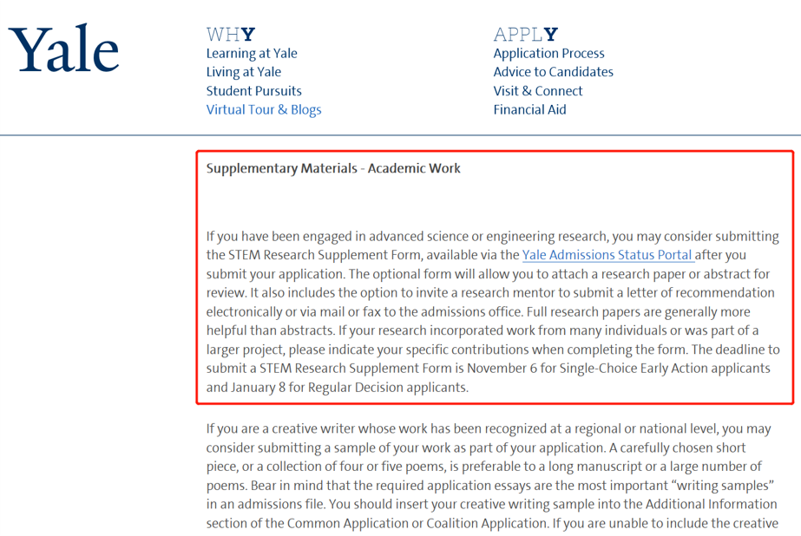
Task: Open the WHY menu heading
Action: click(x=231, y=35)
